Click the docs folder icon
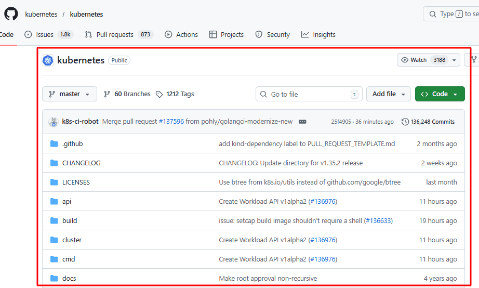The image size is (479, 288). pyautogui.click(x=54, y=279)
